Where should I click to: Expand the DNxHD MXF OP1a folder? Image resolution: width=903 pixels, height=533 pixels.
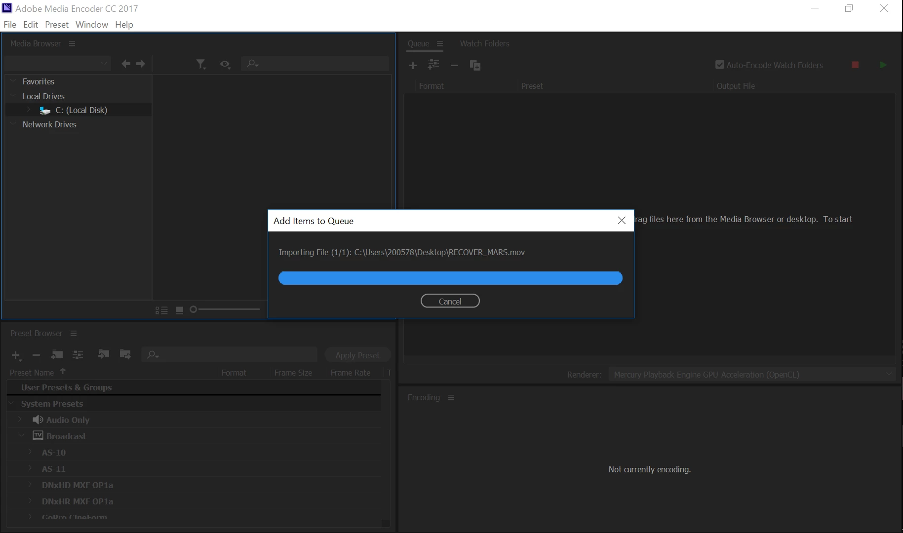(30, 484)
